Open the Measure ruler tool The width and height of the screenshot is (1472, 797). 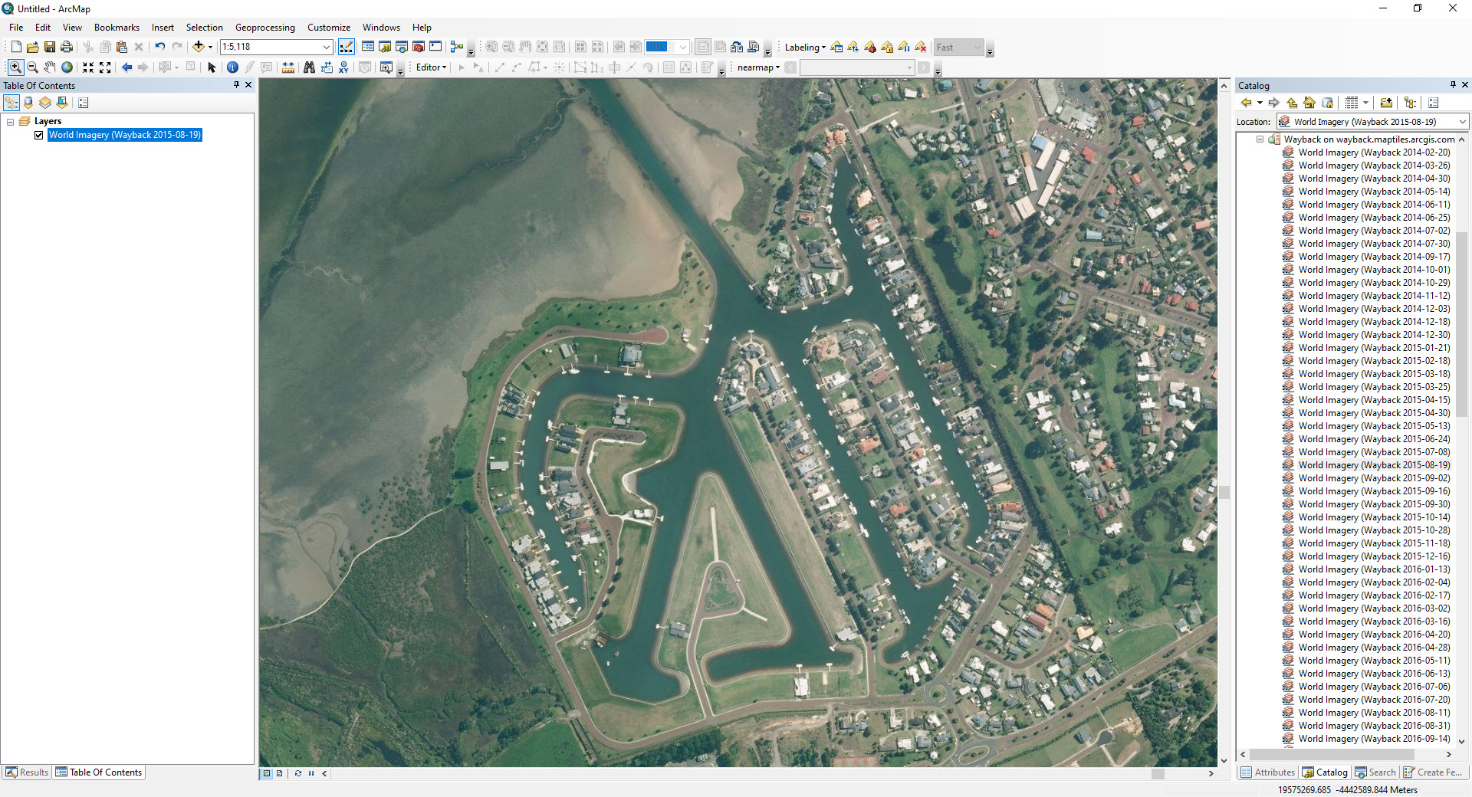[288, 67]
